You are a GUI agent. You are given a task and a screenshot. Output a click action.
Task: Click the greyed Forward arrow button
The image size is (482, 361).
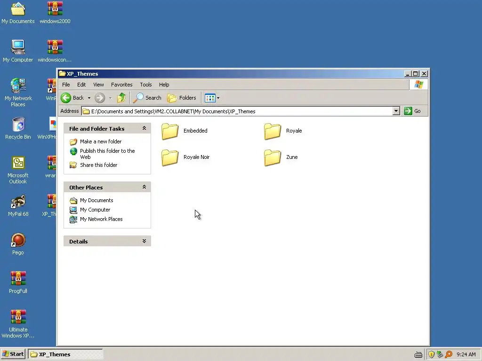[x=100, y=98]
